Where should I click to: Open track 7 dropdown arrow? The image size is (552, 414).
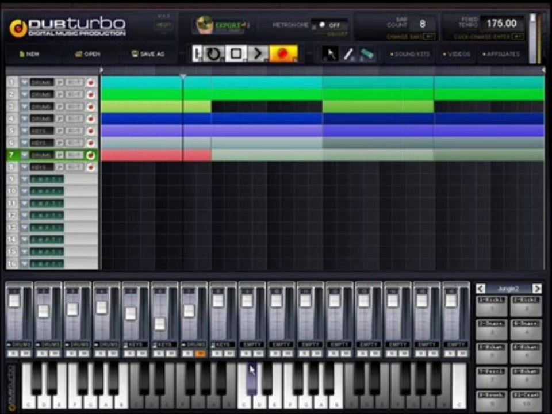click(x=24, y=155)
